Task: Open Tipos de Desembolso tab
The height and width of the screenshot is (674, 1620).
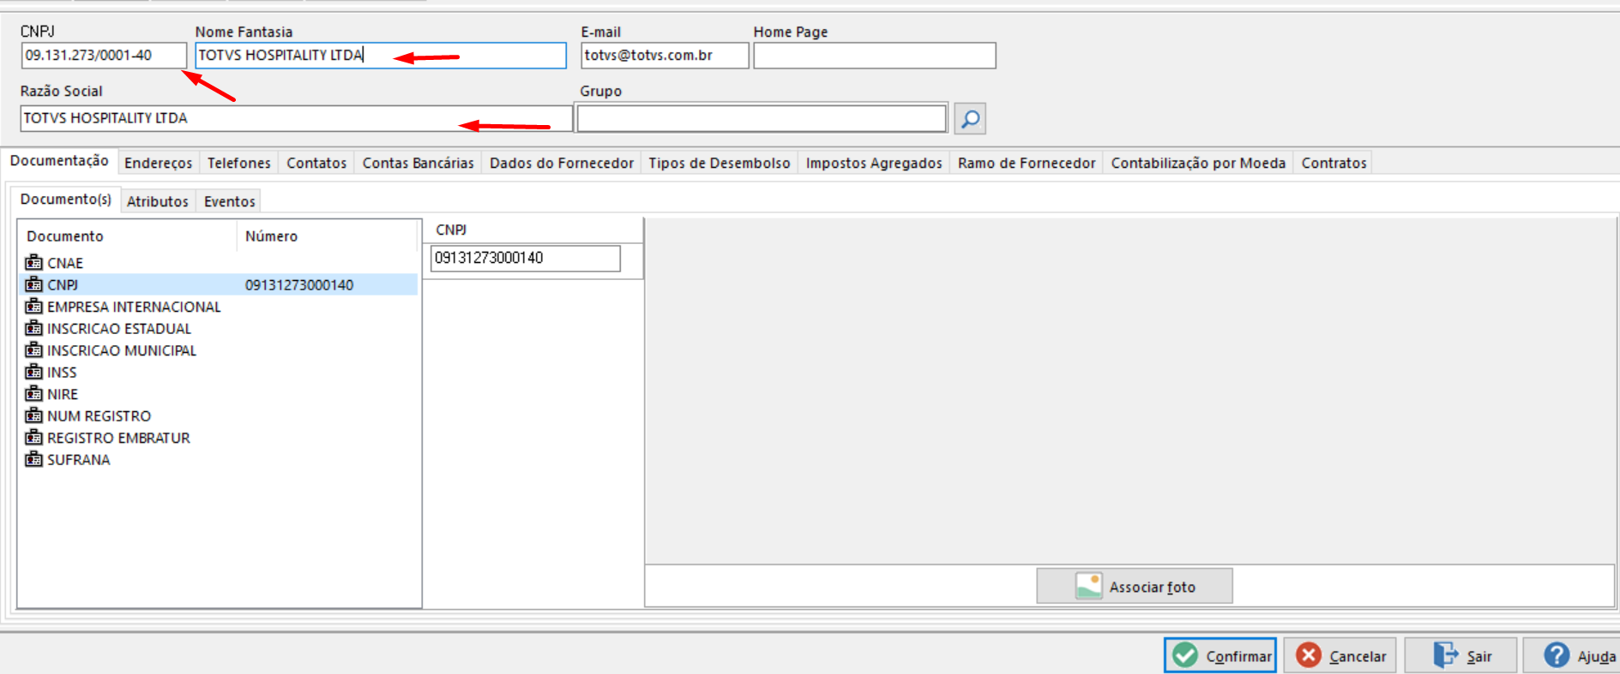Action: [720, 163]
